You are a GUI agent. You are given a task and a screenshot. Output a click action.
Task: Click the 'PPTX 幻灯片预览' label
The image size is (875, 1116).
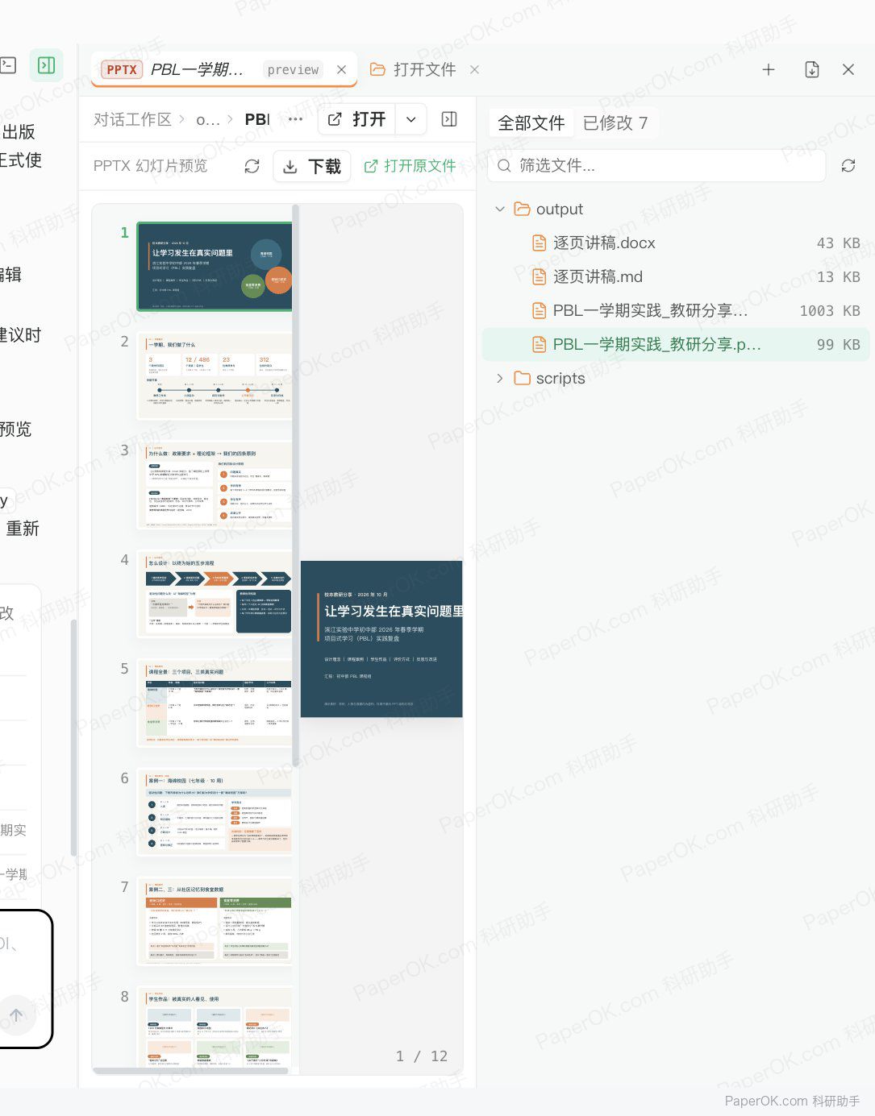150,166
